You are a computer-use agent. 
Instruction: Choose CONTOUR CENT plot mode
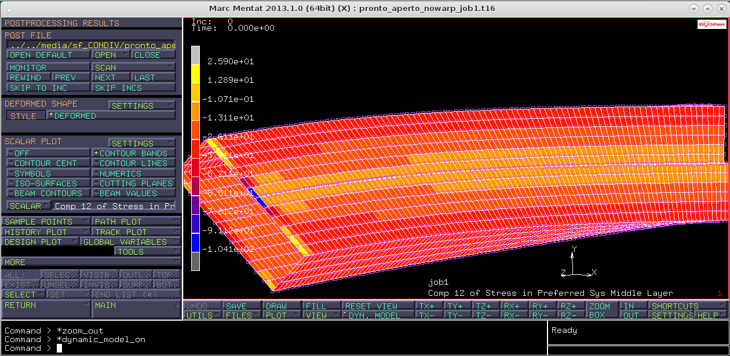[x=48, y=163]
